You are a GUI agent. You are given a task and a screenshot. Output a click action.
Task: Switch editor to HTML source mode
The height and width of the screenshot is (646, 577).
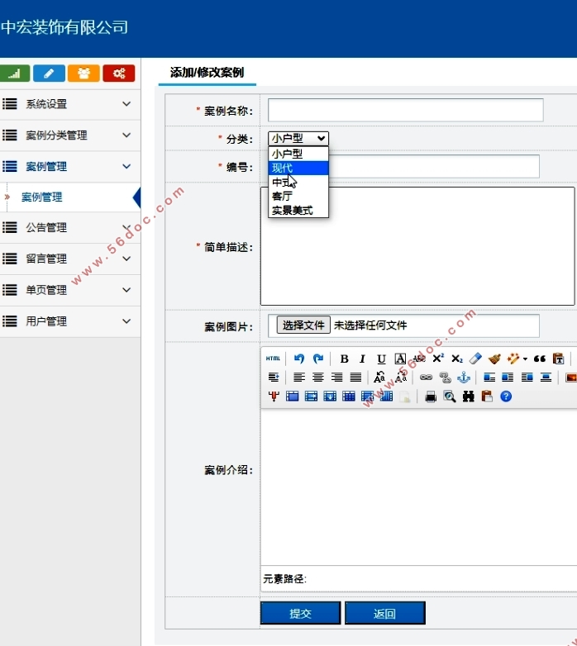pyautogui.click(x=273, y=359)
